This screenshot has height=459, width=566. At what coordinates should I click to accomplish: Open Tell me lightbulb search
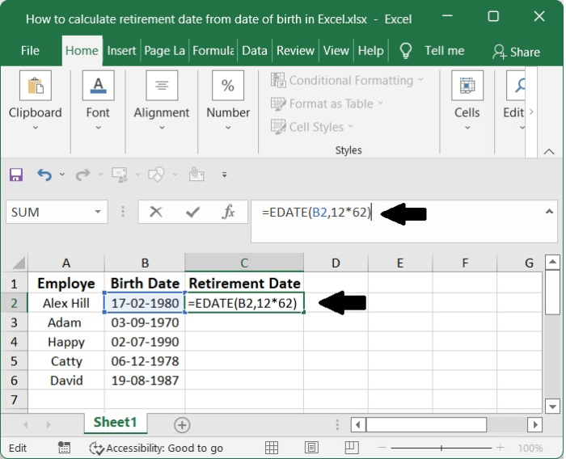(x=406, y=50)
